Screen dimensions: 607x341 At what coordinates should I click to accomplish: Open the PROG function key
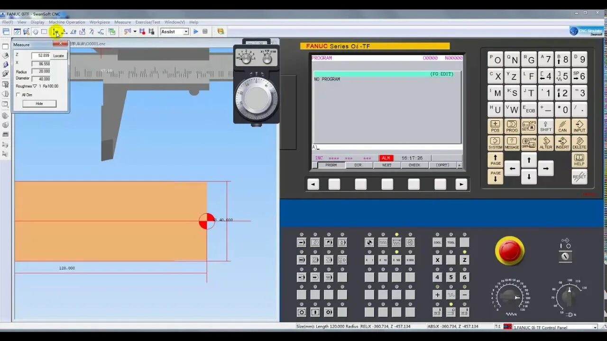pos(512,126)
